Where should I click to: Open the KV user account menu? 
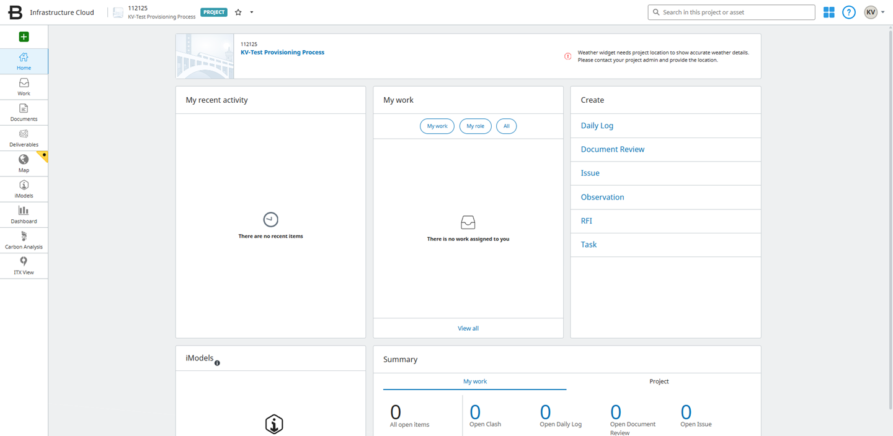coord(874,12)
